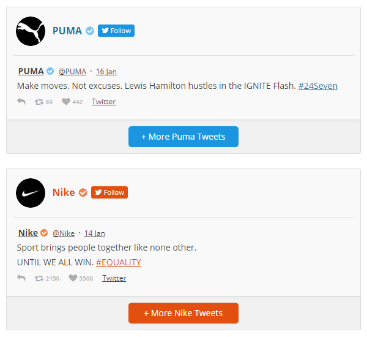This screenshot has width=367, height=337.
Task: Click the orange verified badge beside Nike header
Action: pyautogui.click(x=83, y=192)
